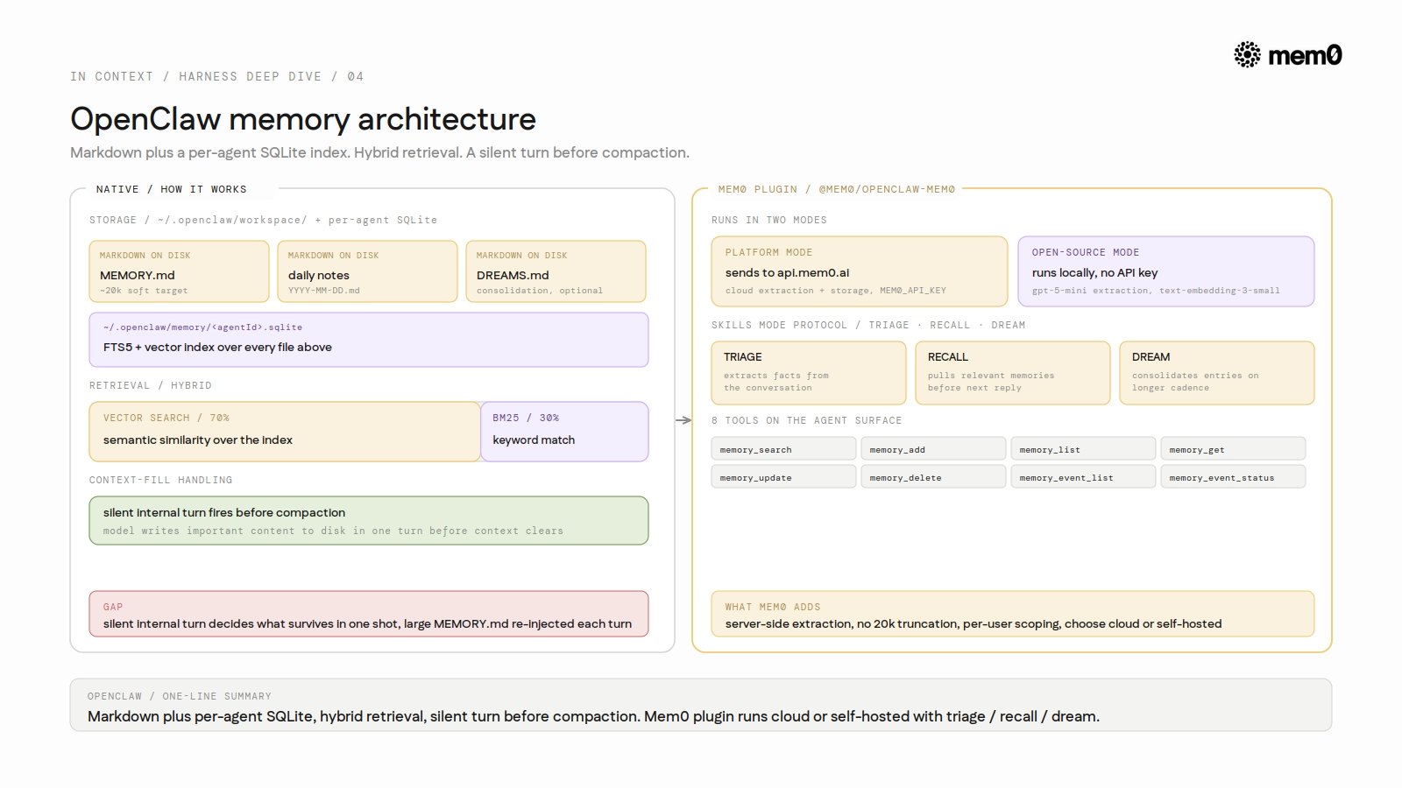Choose the Open-Source Mode card
The width and height of the screenshot is (1402, 788).
pyautogui.click(x=1166, y=271)
